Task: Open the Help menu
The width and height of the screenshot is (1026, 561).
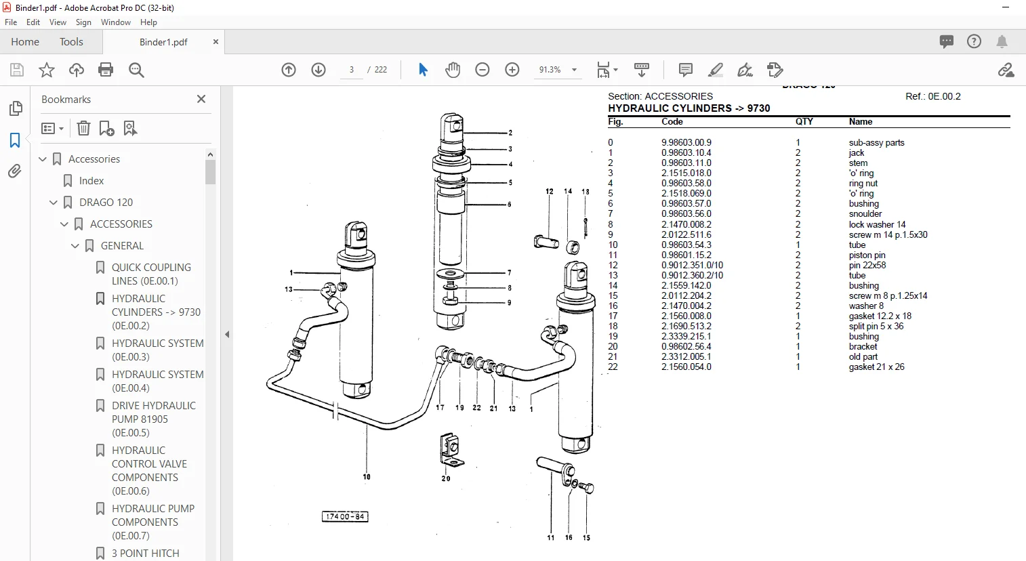Action: [x=148, y=22]
